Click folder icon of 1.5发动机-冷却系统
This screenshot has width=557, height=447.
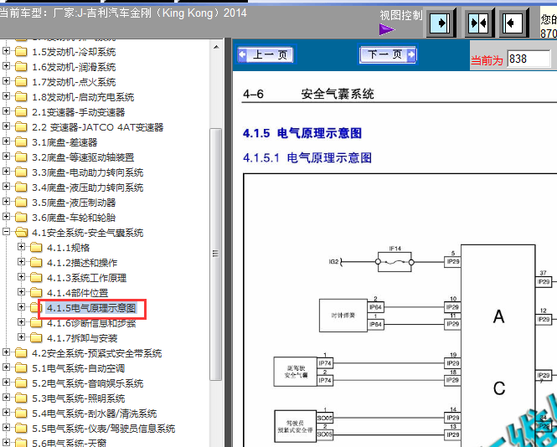[x=21, y=52]
